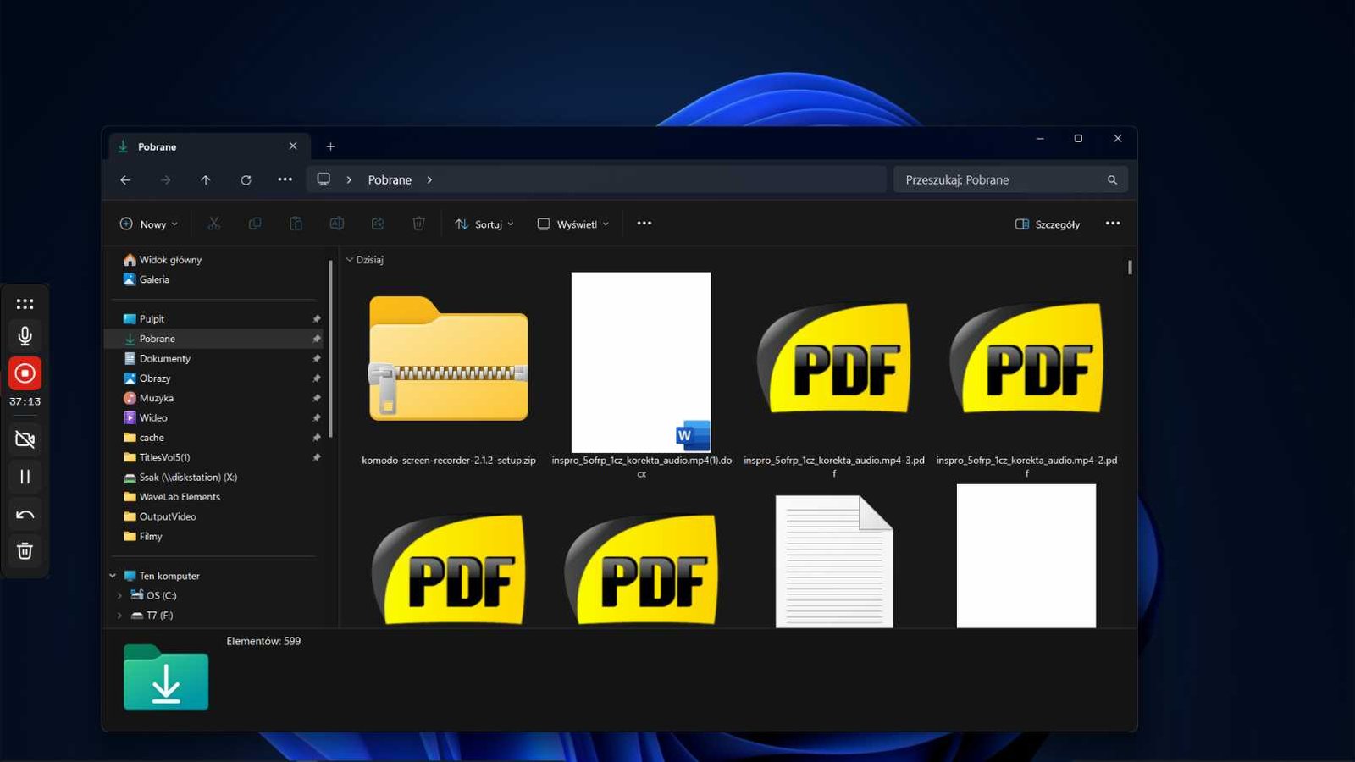Open the three-dot menu next to Szczegóły
The height and width of the screenshot is (762, 1355).
1113,224
